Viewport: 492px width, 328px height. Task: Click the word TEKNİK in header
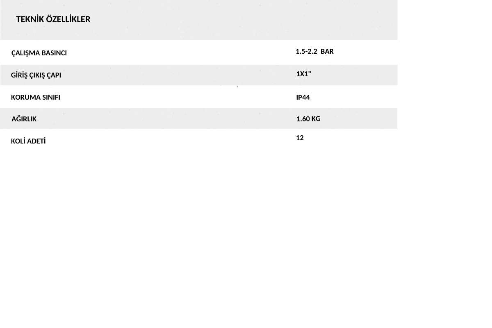(30, 19)
